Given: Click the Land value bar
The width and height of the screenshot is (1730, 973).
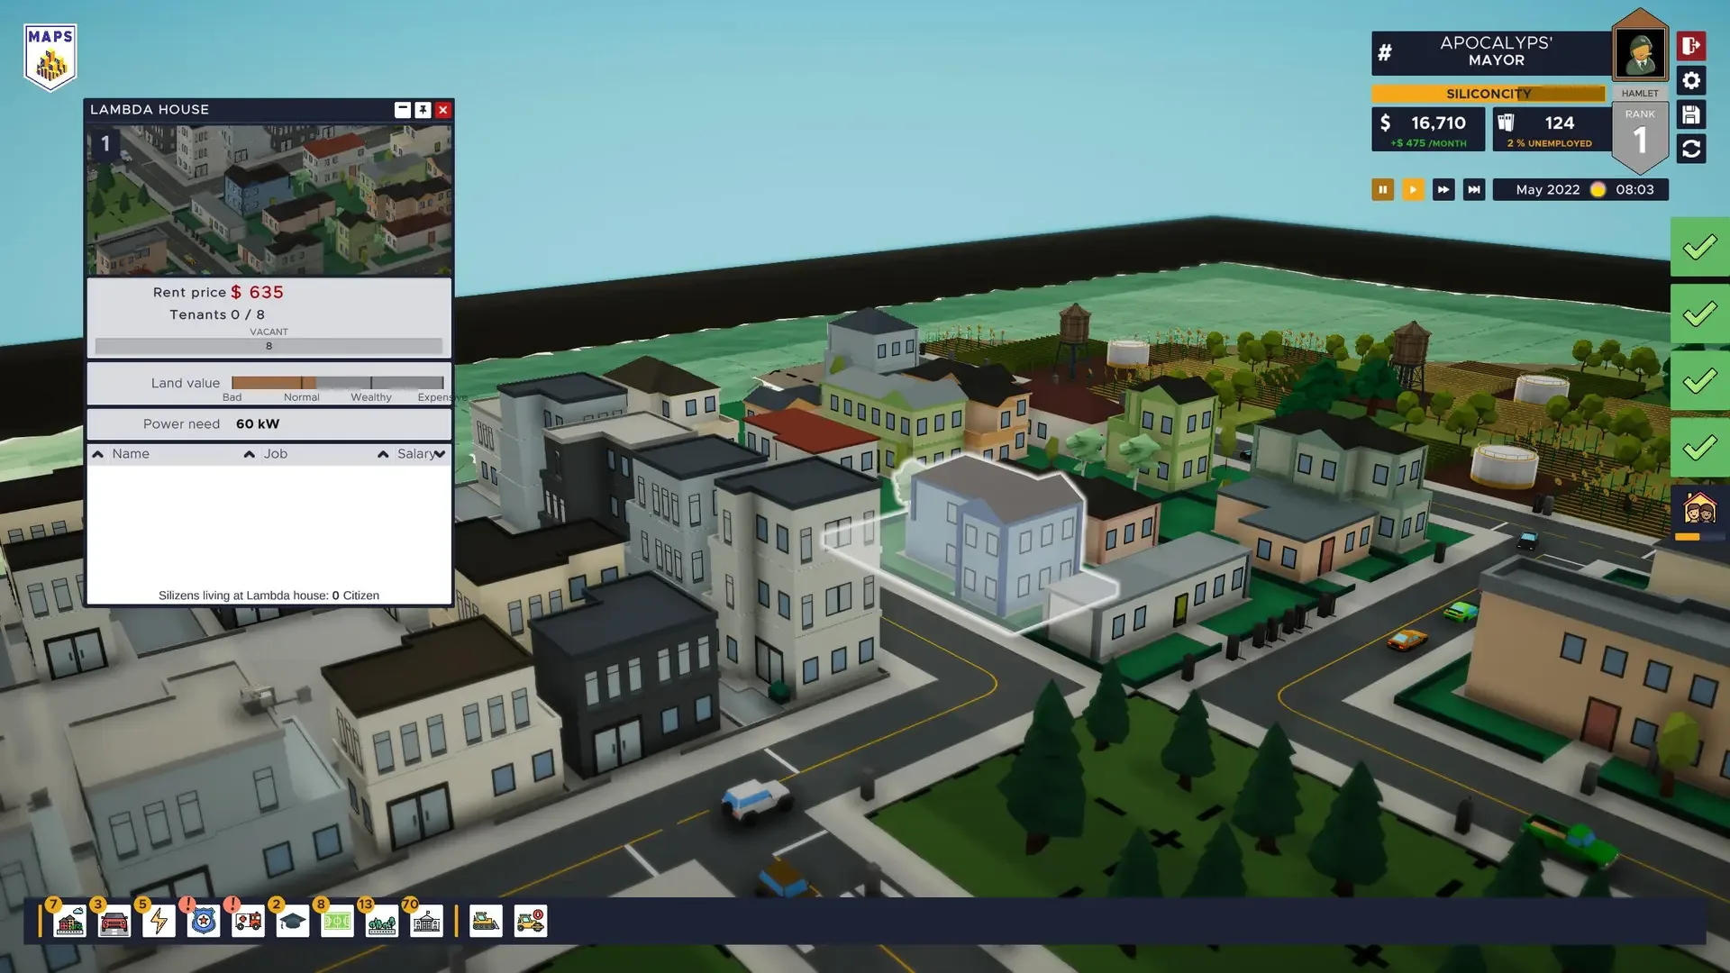Looking at the screenshot, I should click(337, 383).
